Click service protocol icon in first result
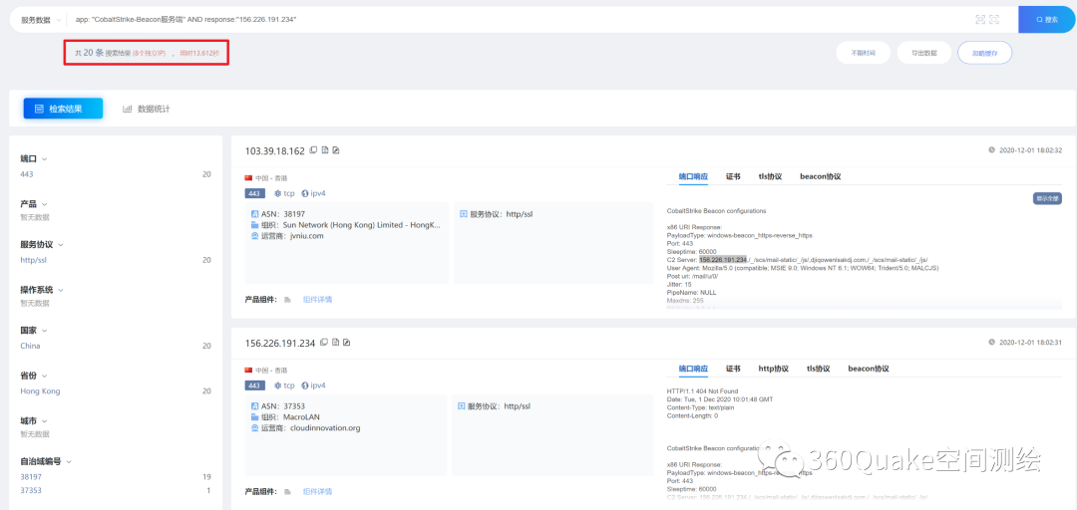The image size is (1077, 510). click(463, 214)
